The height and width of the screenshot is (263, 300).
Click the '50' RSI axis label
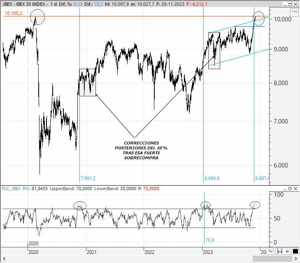click(x=277, y=219)
